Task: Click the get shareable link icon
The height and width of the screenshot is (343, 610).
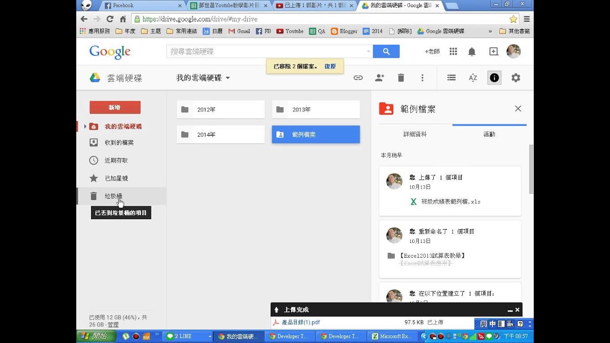Action: (x=358, y=78)
